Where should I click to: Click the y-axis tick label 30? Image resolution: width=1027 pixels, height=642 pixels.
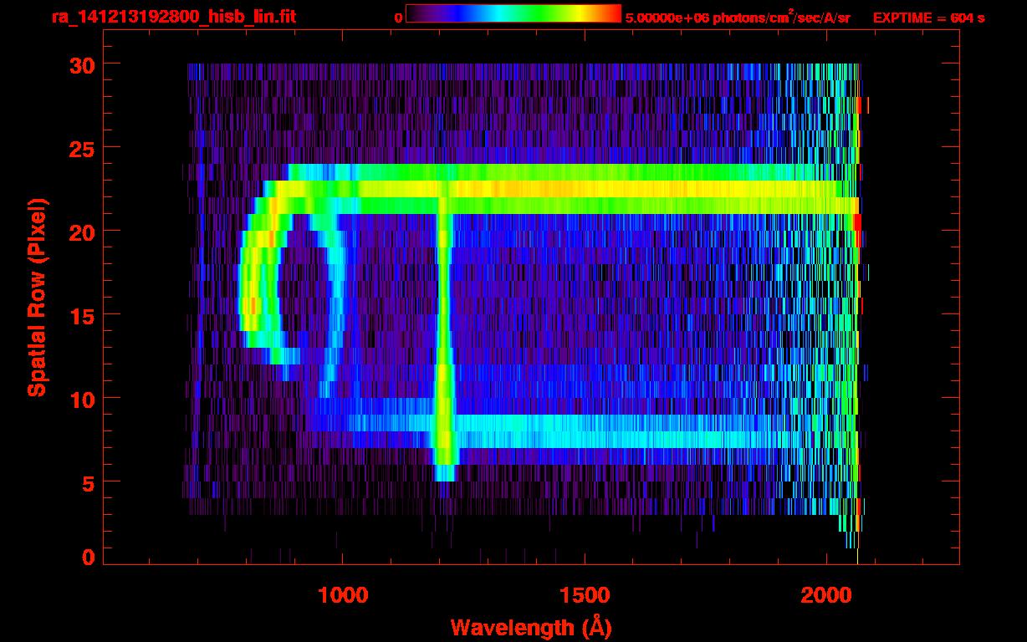coord(82,64)
